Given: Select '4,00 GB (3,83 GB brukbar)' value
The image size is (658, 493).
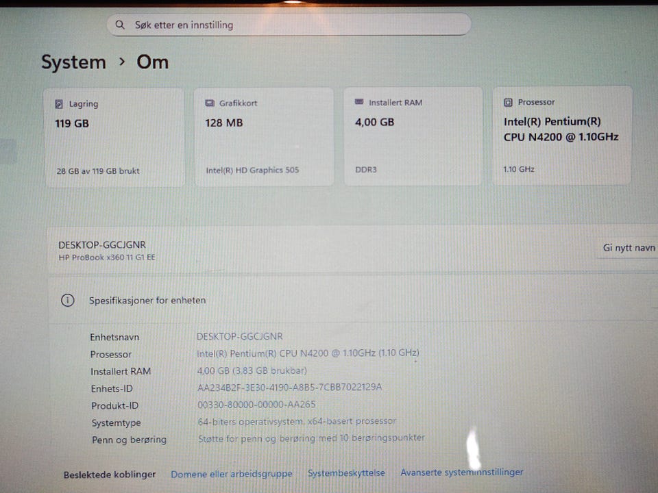Looking at the screenshot, I should 252,370.
